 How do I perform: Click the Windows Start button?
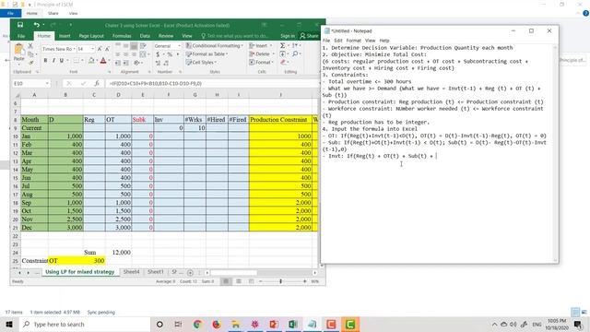9,324
